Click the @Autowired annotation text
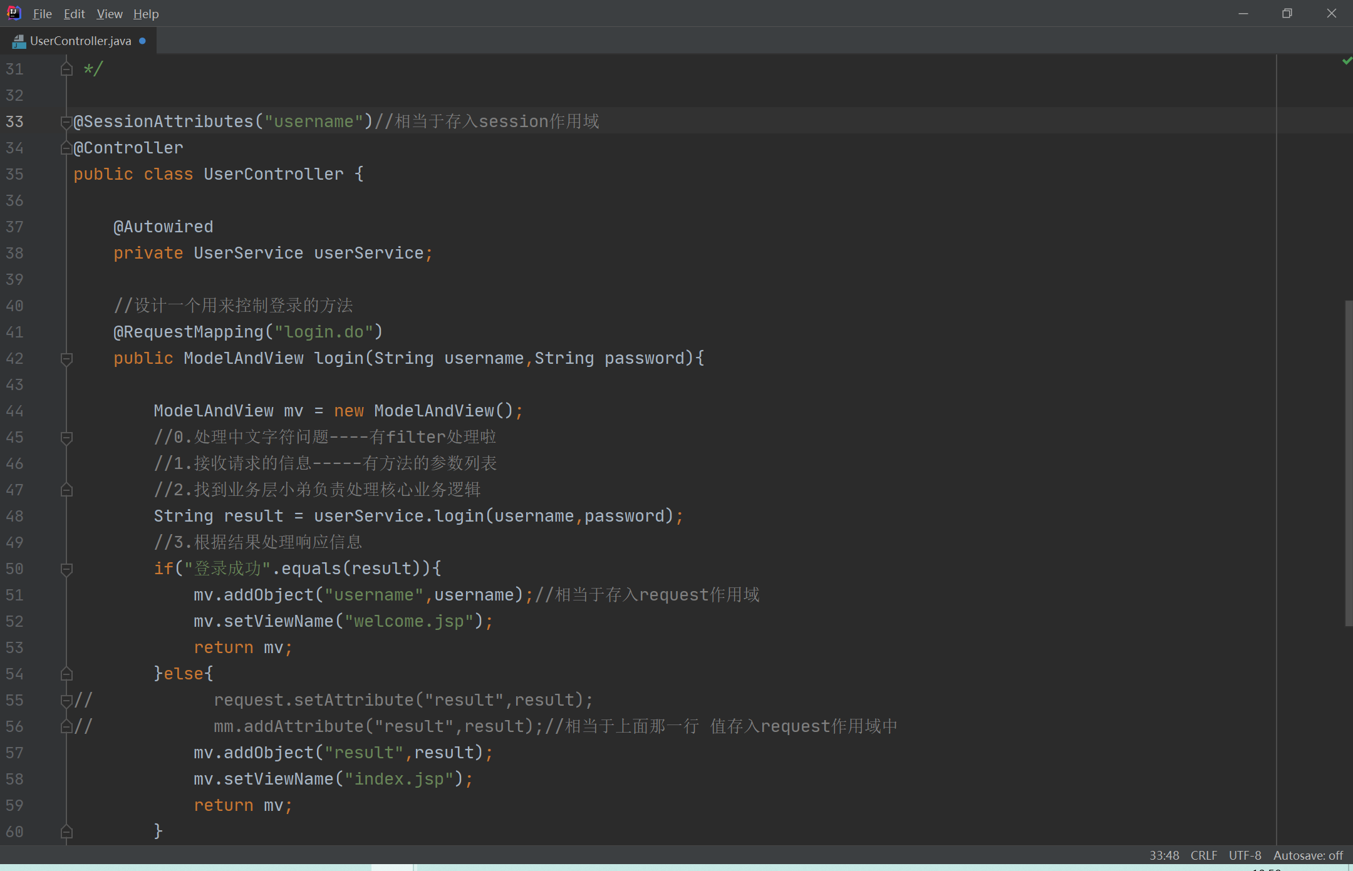 tap(163, 227)
